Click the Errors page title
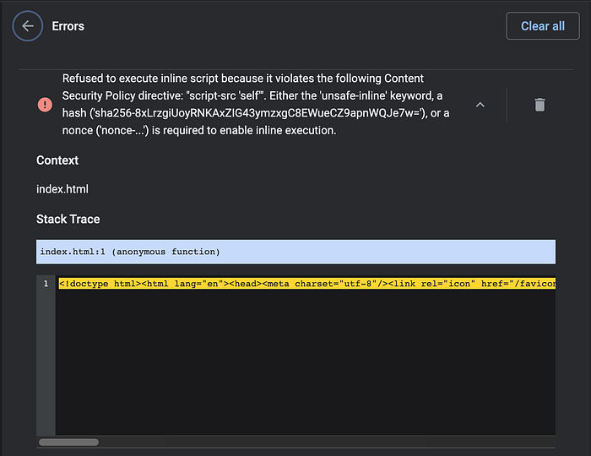 point(68,26)
